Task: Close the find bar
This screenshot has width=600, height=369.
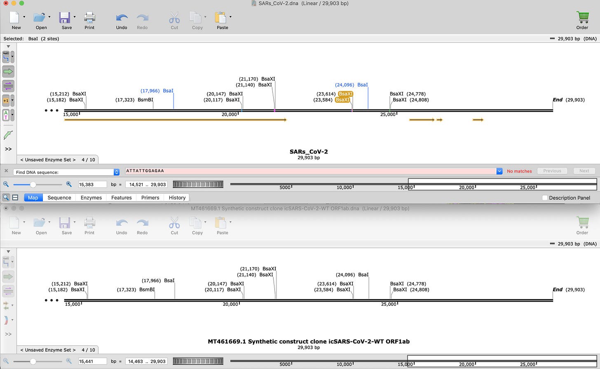Action: coord(6,171)
